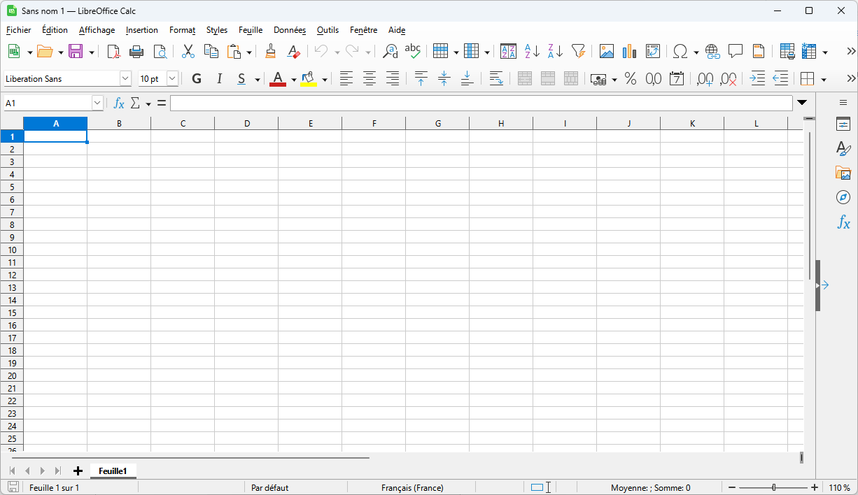
Task: Open the Insert Chart tool
Action: (629, 52)
